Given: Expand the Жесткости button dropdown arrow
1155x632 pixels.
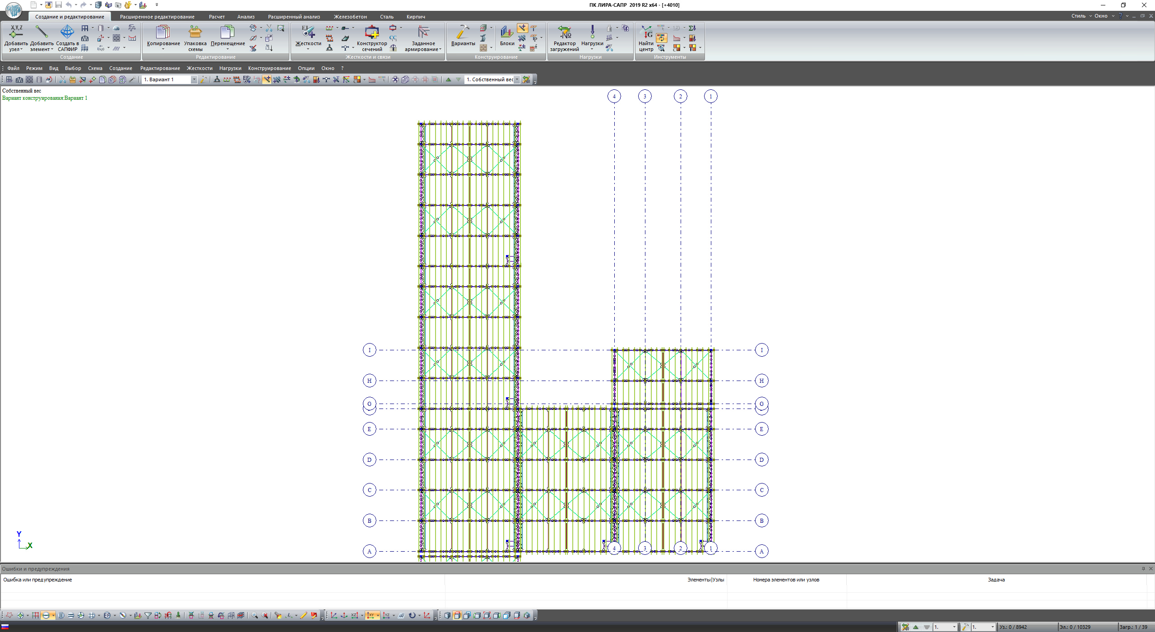Looking at the screenshot, I should (x=308, y=49).
